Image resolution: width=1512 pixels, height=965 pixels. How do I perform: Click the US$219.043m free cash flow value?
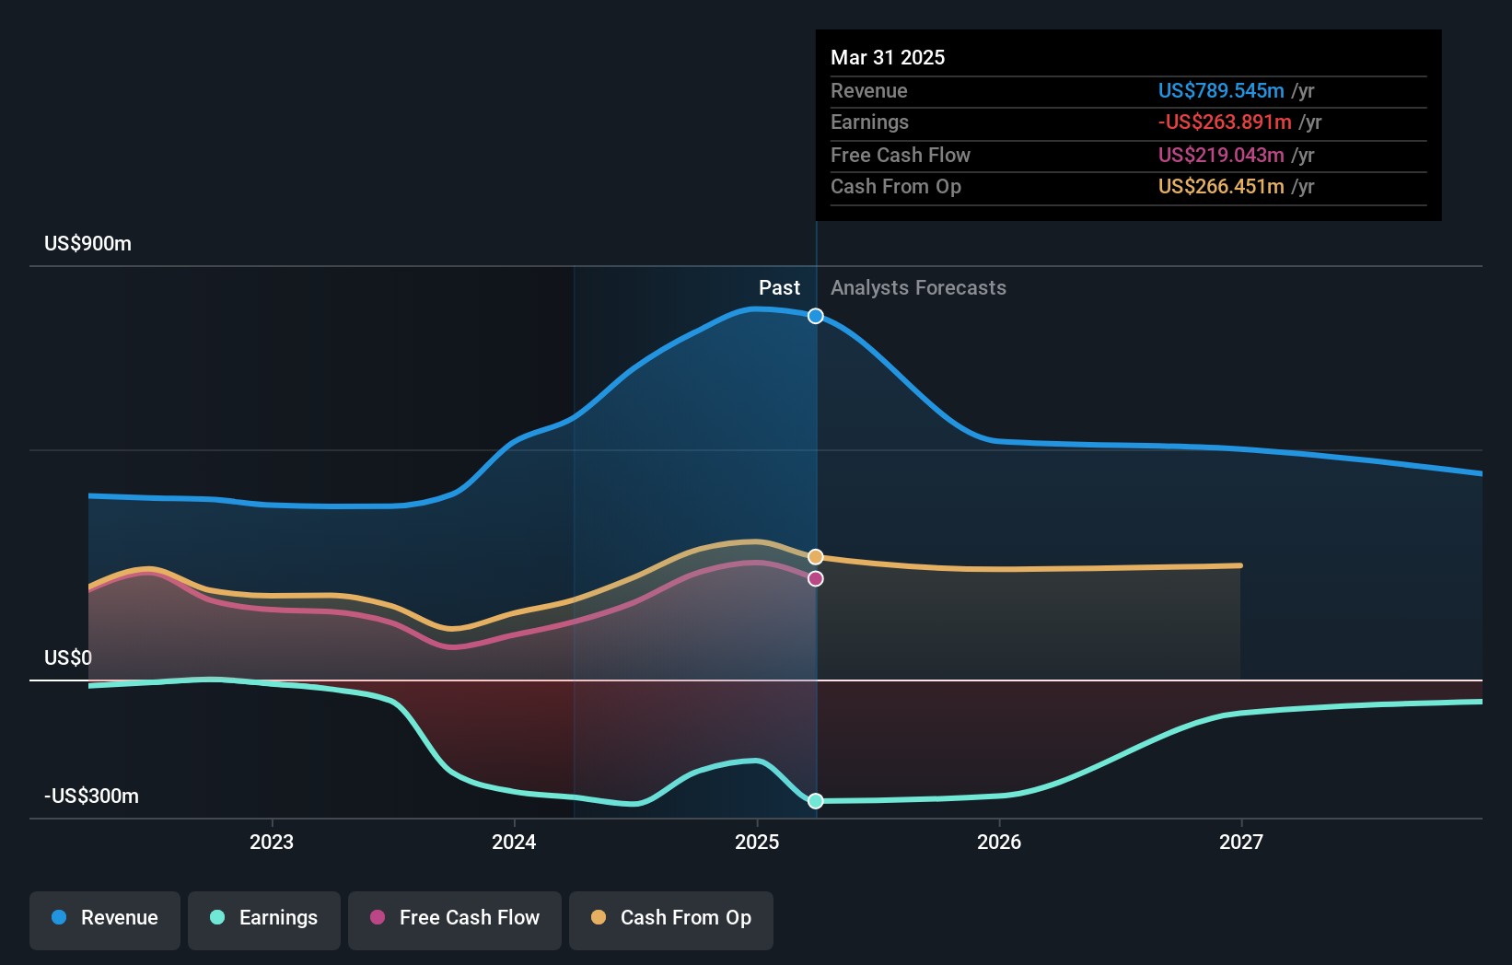pyautogui.click(x=1221, y=156)
